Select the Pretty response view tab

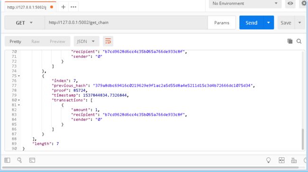pos(15,41)
